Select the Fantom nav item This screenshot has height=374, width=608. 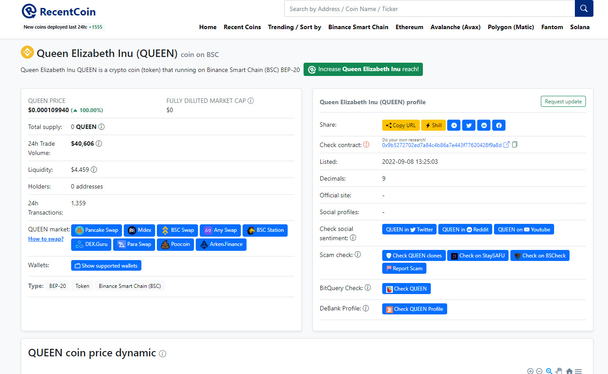[552, 27]
